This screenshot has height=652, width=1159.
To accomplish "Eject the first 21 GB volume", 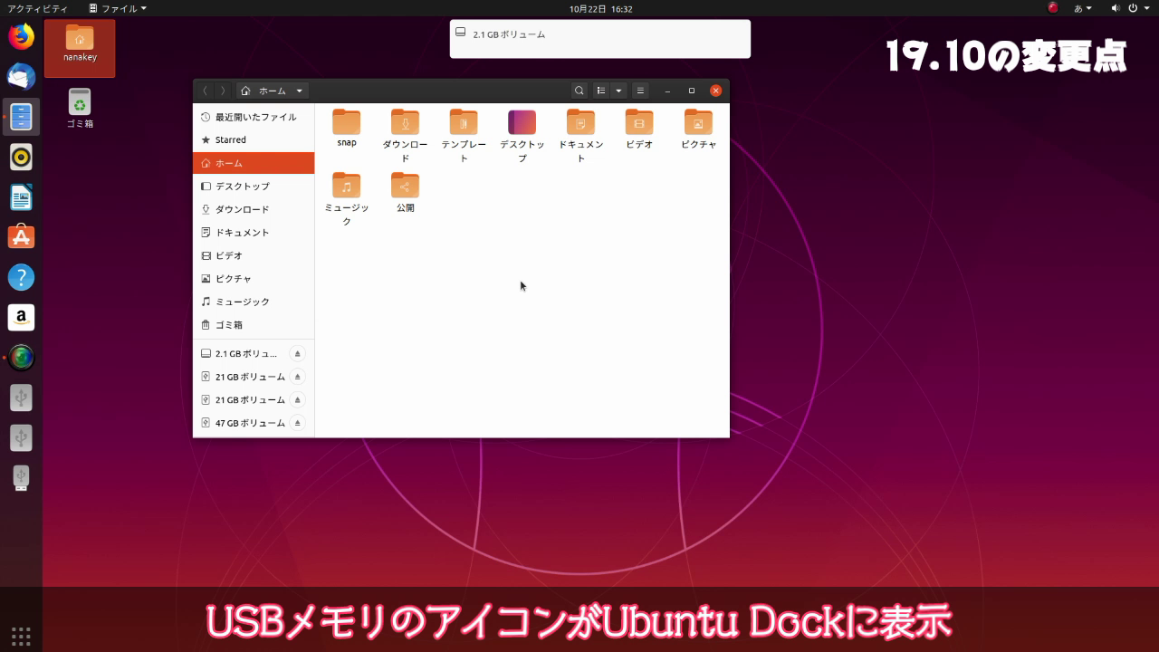I will coord(298,377).
